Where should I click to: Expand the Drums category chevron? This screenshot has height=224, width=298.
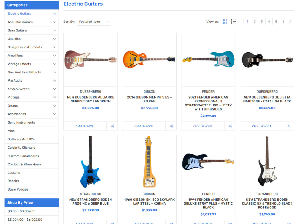[x=55, y=106]
